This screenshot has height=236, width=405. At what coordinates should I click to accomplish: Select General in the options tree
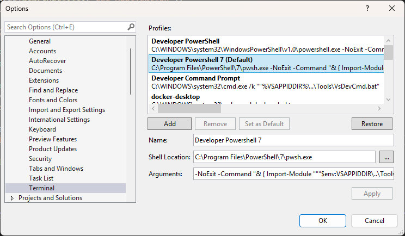[40, 41]
